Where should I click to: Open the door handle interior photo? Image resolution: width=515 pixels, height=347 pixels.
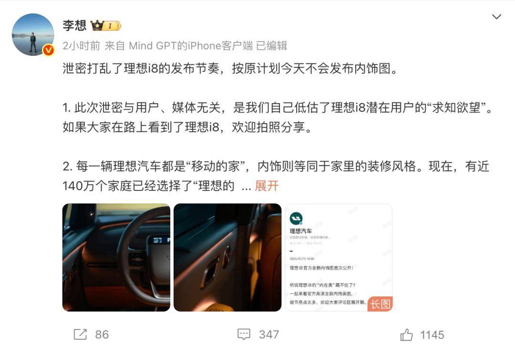[x=227, y=258]
